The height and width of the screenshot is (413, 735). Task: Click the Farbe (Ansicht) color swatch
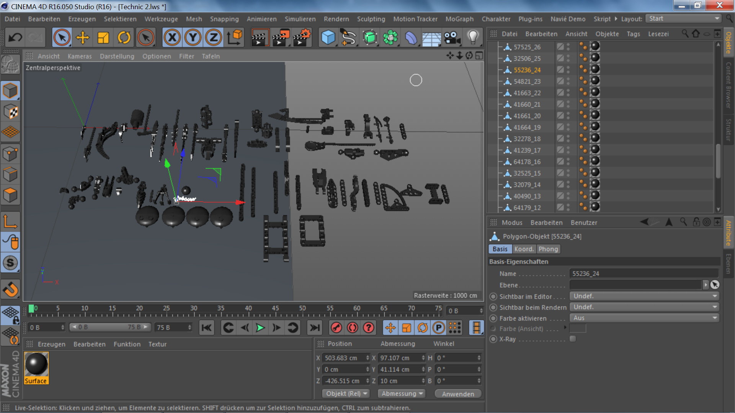point(578,328)
